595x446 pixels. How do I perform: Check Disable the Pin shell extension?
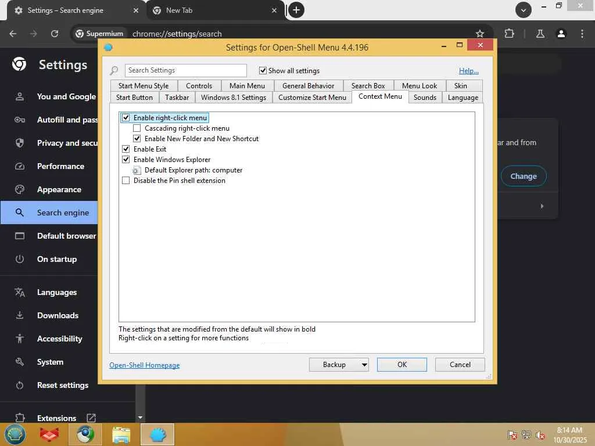126,181
